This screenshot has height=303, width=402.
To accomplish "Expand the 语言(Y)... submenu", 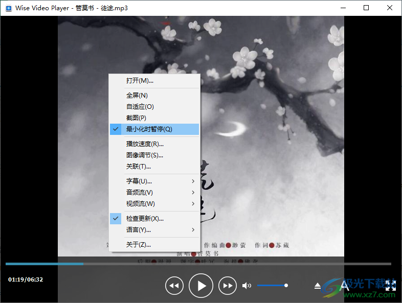I will coord(154,230).
